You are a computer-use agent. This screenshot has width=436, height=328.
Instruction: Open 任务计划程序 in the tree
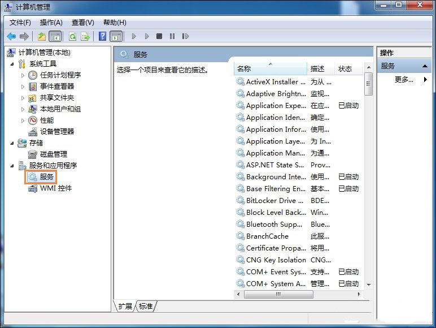tap(60, 75)
